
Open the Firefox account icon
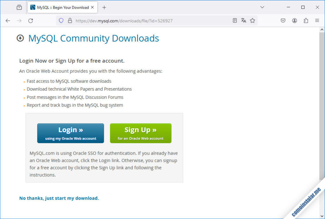point(295,21)
